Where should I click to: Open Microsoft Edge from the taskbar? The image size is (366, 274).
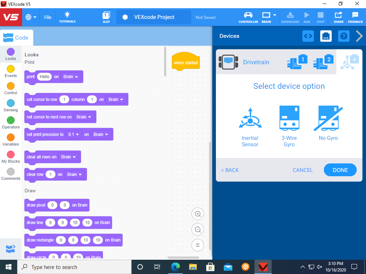(x=175, y=267)
